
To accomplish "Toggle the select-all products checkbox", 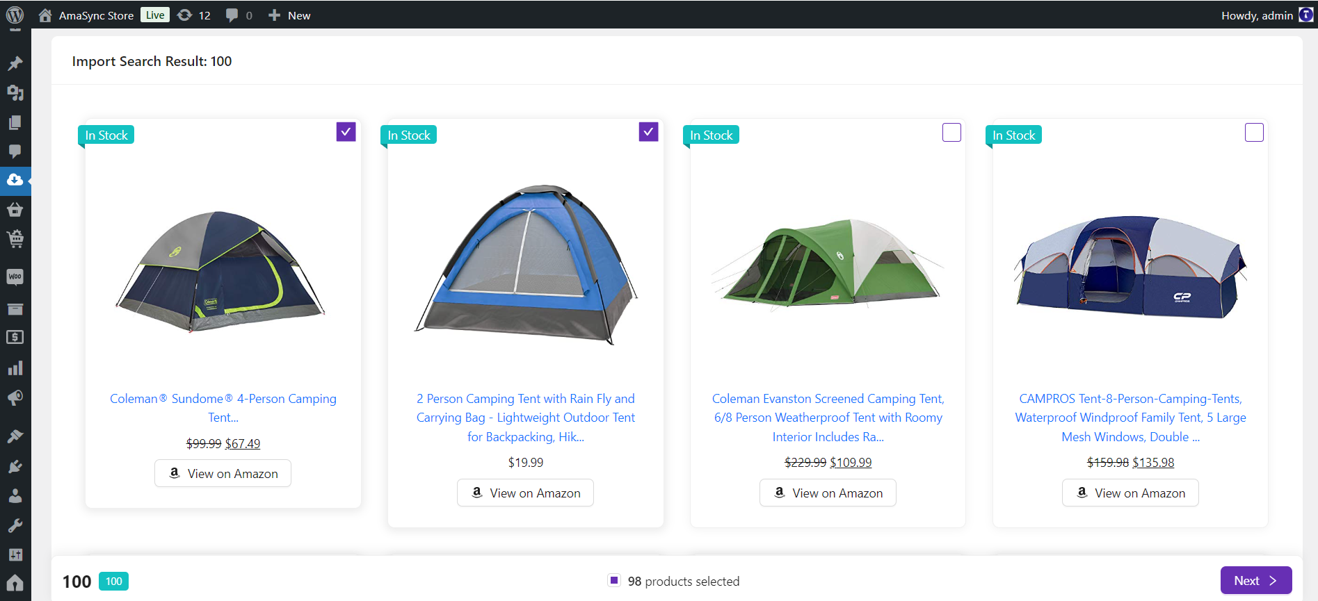I will point(614,580).
